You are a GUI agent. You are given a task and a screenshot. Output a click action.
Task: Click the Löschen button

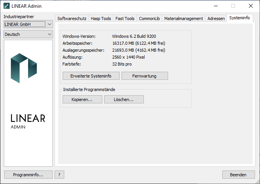124,99
